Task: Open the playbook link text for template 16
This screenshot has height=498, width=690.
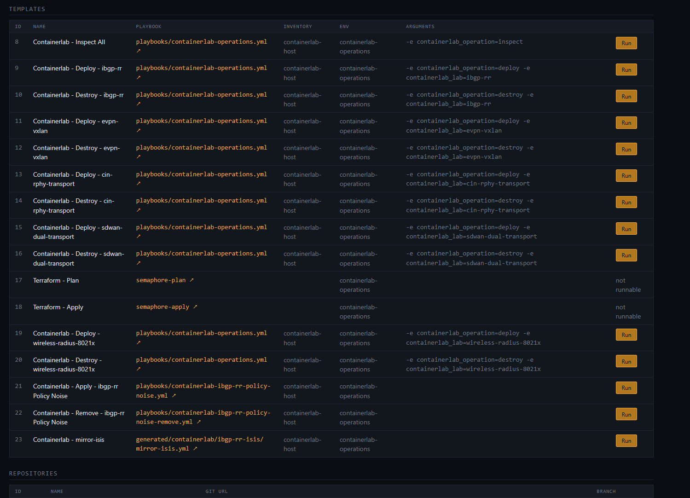Action: click(202, 254)
